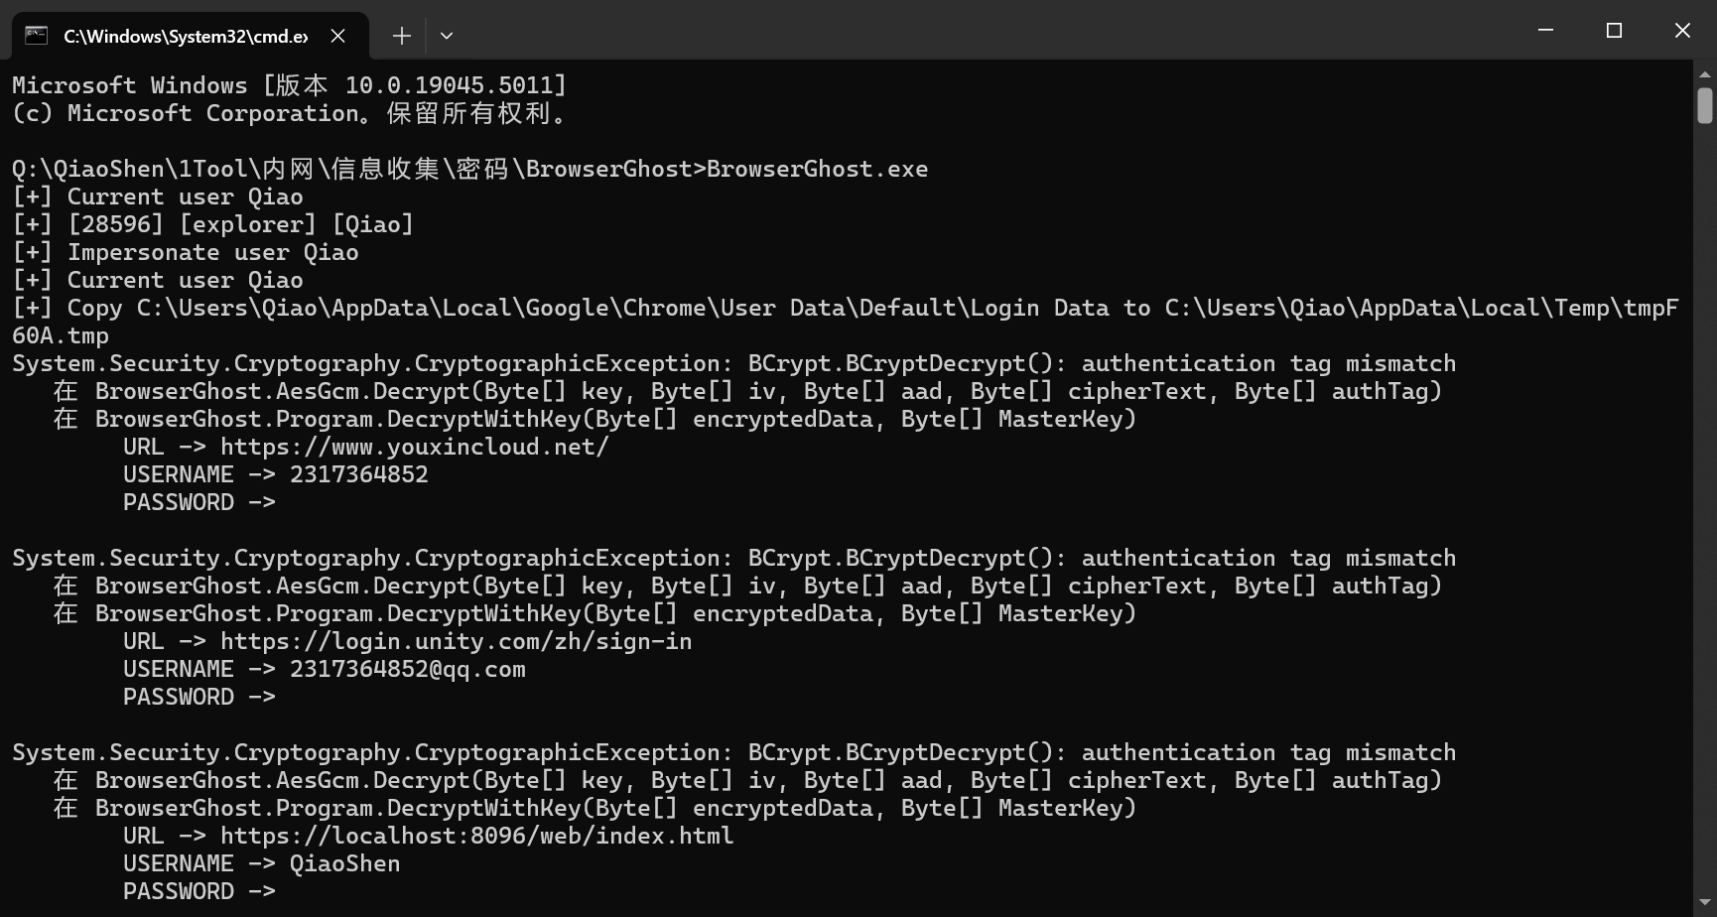This screenshot has width=1717, height=917.
Task: Click the empty title bar area
Action: (992, 31)
